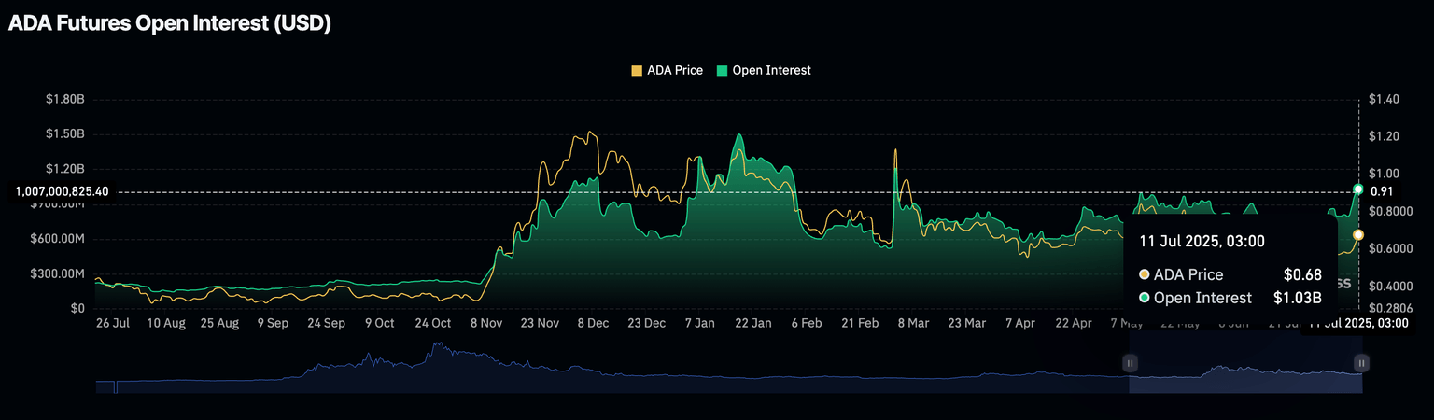This screenshot has width=1434, height=420.
Task: Click the $1.80B left axis label
Action: [64, 99]
